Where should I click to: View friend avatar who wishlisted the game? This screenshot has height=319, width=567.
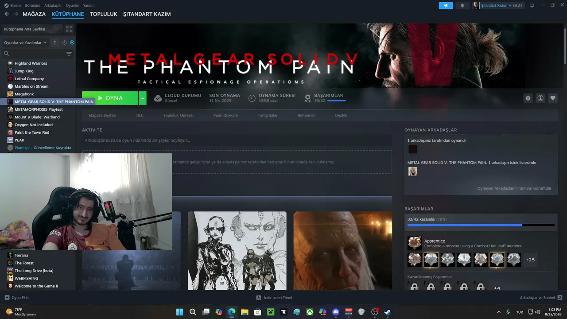coord(412,171)
